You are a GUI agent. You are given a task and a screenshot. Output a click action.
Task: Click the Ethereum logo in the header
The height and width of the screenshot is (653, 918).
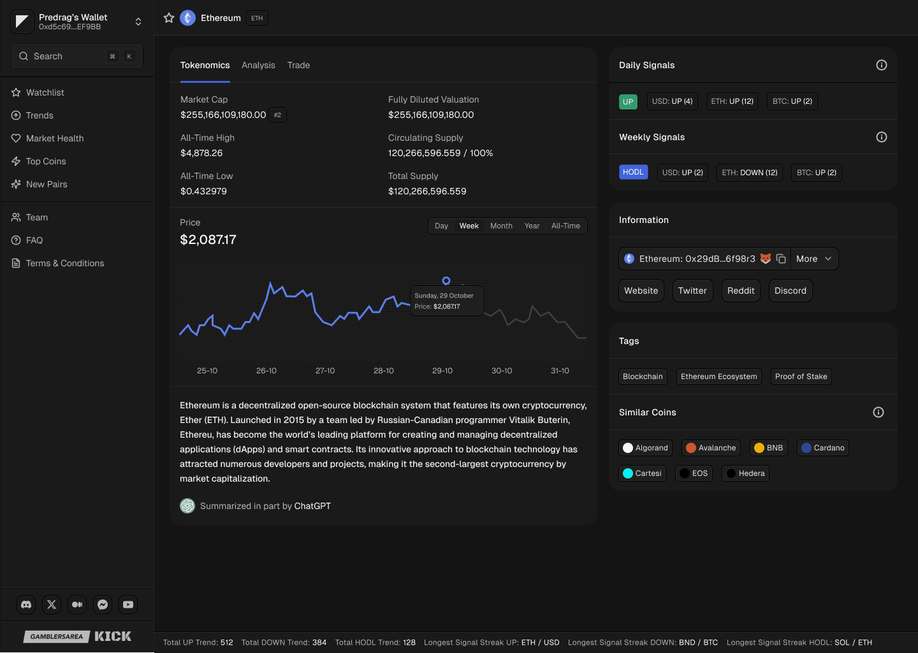pos(187,18)
